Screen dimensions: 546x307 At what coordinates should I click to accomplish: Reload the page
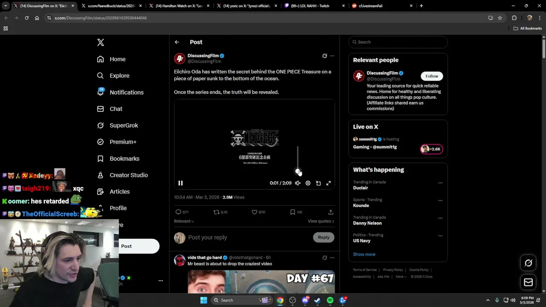pos(26,18)
